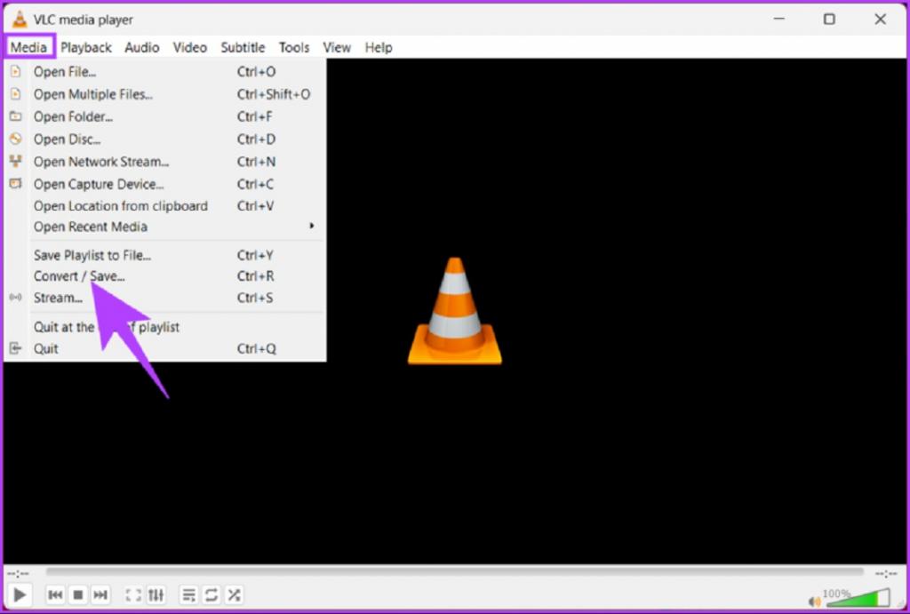910x614 pixels.
Task: Click the Stream broadcast icon
Action: (x=16, y=297)
